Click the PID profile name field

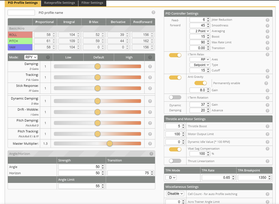tap(21, 12)
